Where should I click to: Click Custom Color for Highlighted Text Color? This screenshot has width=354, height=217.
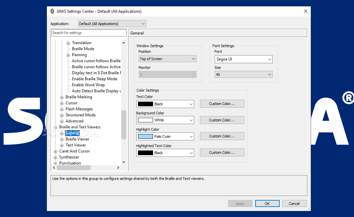[x=222, y=152]
